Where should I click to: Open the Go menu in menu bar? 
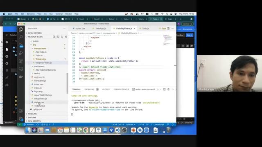[x=45, y=14]
